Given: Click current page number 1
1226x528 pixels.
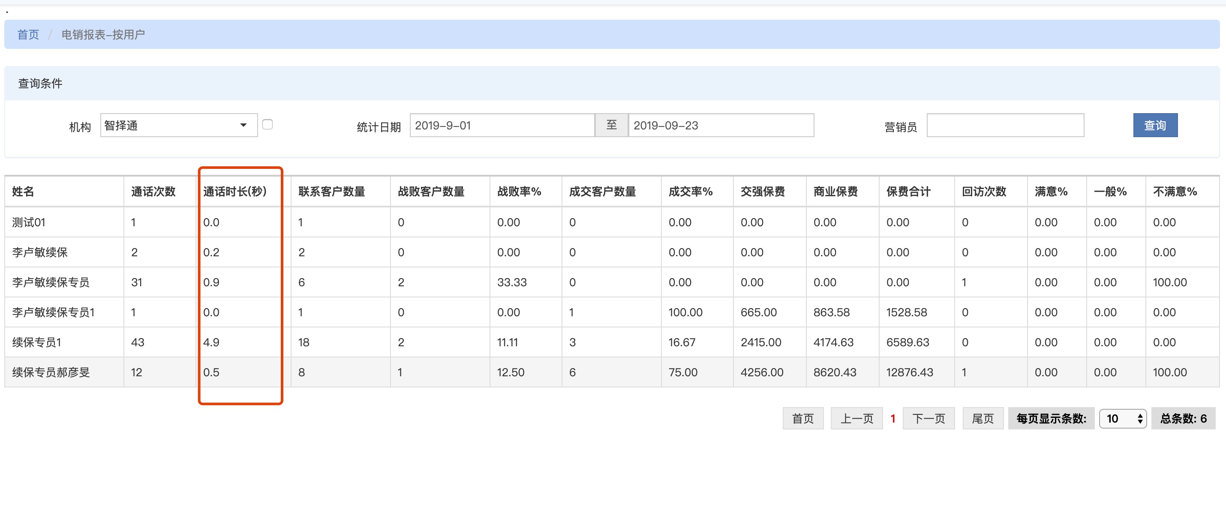Looking at the screenshot, I should tap(893, 419).
